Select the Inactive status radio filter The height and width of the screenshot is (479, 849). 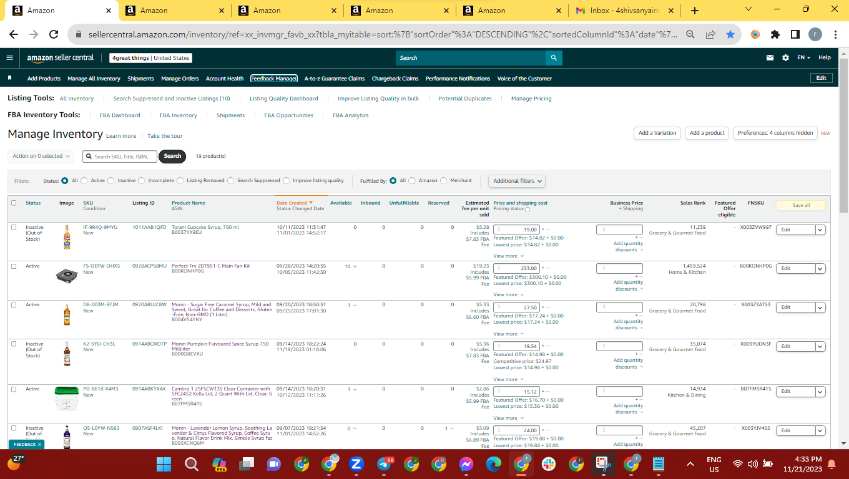[111, 181]
